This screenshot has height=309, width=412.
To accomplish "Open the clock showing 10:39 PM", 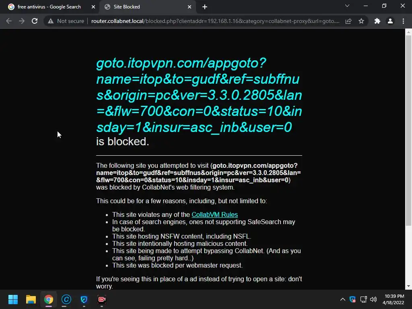I will pyautogui.click(x=393, y=299).
